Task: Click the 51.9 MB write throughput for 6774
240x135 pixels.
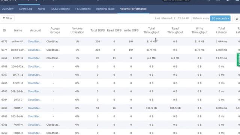Action: [199, 50]
